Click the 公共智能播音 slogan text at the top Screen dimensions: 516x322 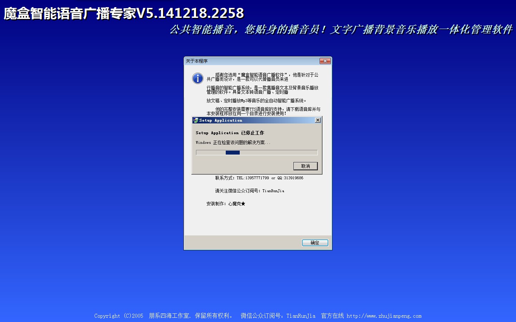click(x=341, y=29)
